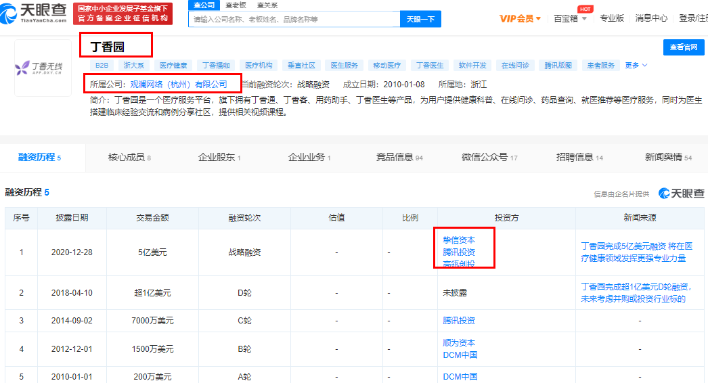The height and width of the screenshot is (383, 708).
Task: Open the 丁香园完成5亿美元融资 news link
Action: [x=637, y=252]
